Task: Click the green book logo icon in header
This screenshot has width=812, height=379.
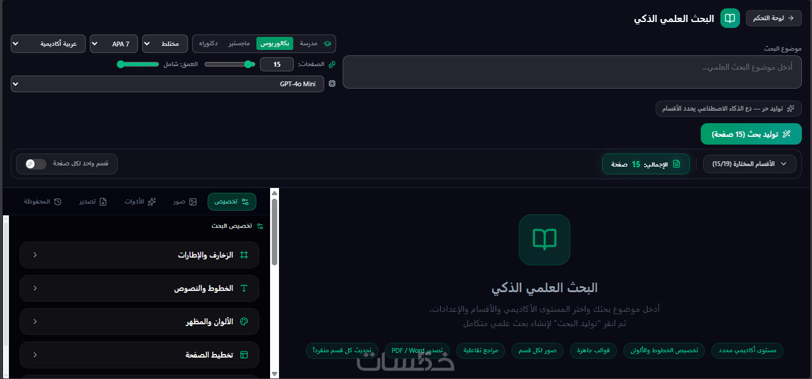Action: pyautogui.click(x=730, y=18)
